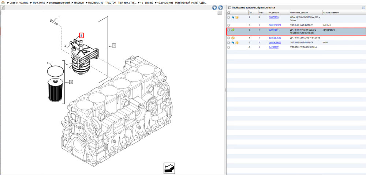Click the small square button at the diagram's top right

click(x=219, y=13)
